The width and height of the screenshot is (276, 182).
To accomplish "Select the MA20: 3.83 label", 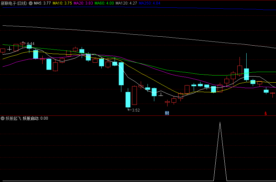I will (x=83, y=3).
